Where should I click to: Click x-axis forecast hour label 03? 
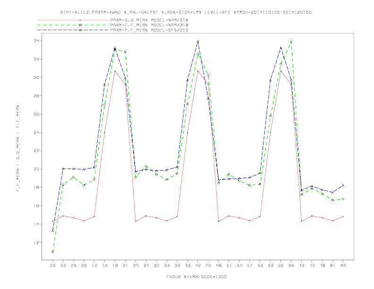point(63,265)
